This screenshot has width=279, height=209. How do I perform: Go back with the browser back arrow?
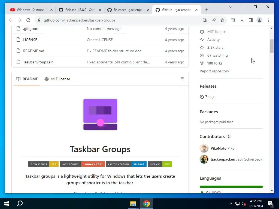click(11, 20)
